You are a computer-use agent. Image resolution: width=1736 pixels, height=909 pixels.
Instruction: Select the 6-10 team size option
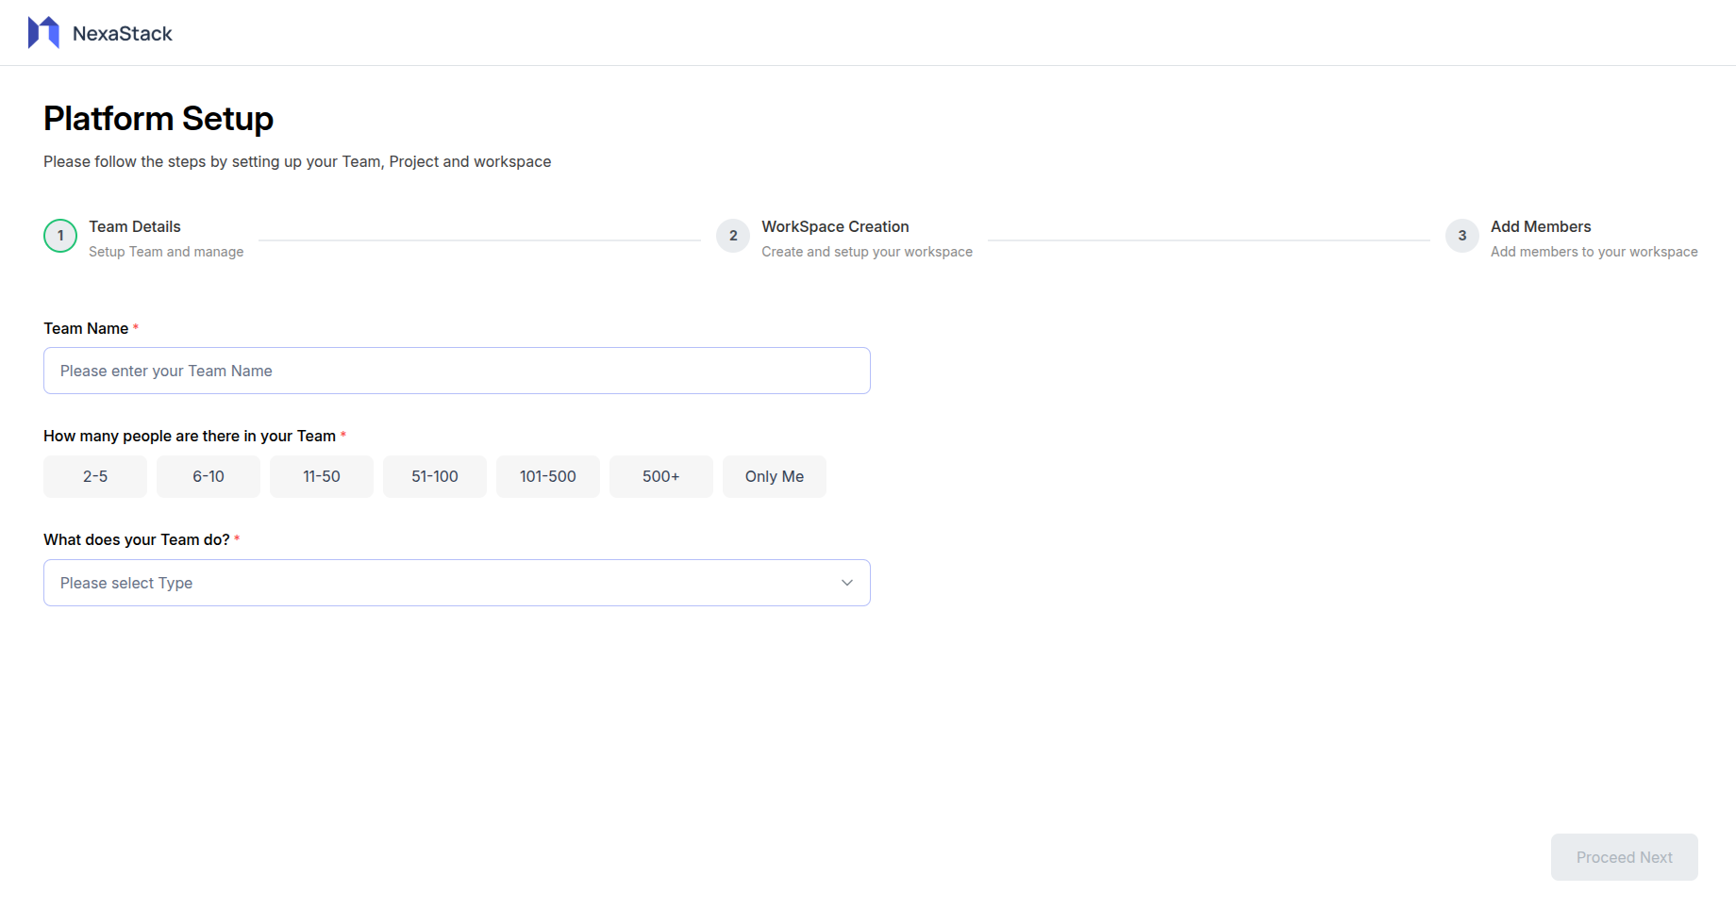click(x=209, y=476)
